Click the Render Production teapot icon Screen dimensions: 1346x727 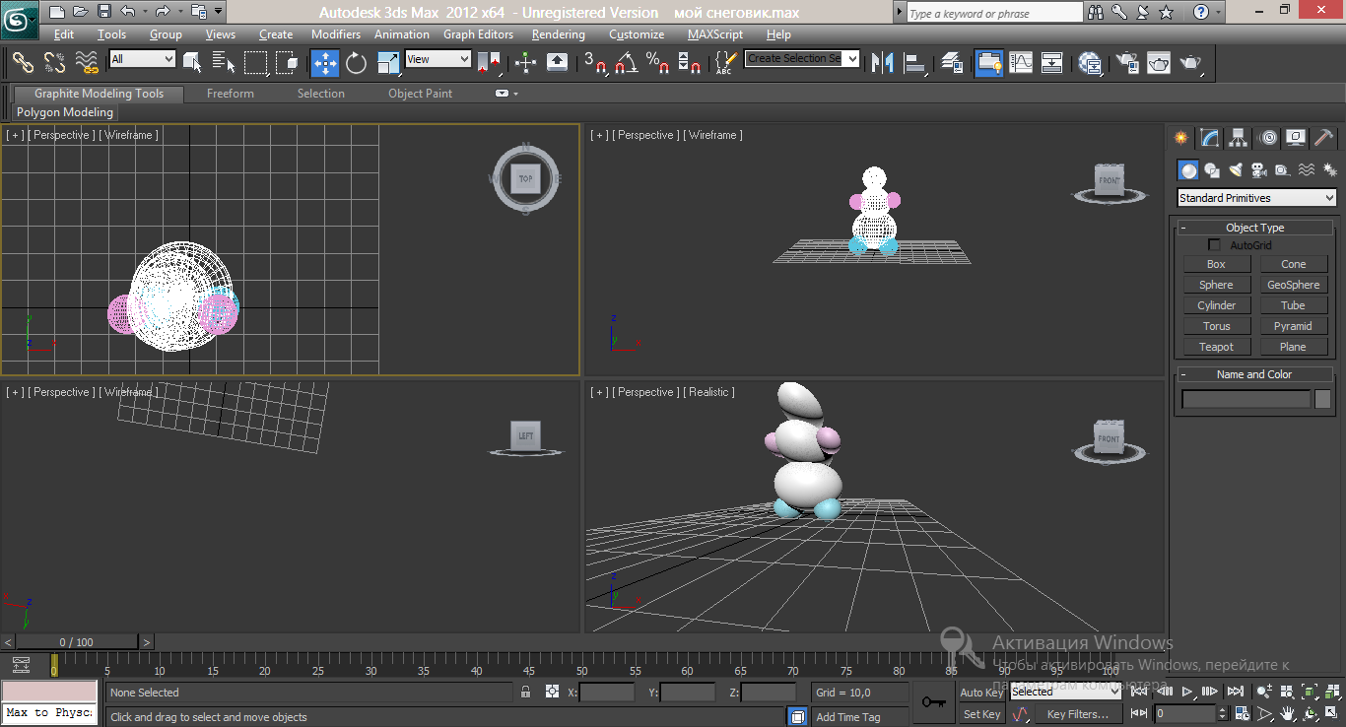click(x=1191, y=63)
